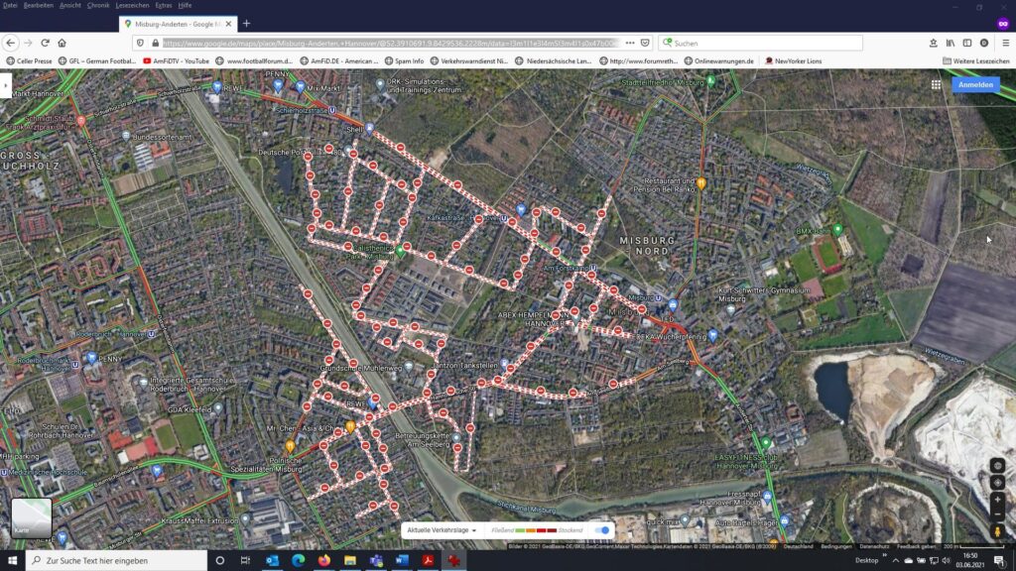Zoom in with the plus button
Screen dimensions: 1016x571
pyautogui.click(x=998, y=499)
